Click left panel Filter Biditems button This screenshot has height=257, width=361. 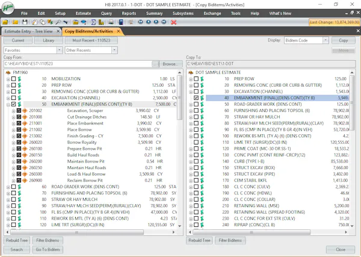48,240
